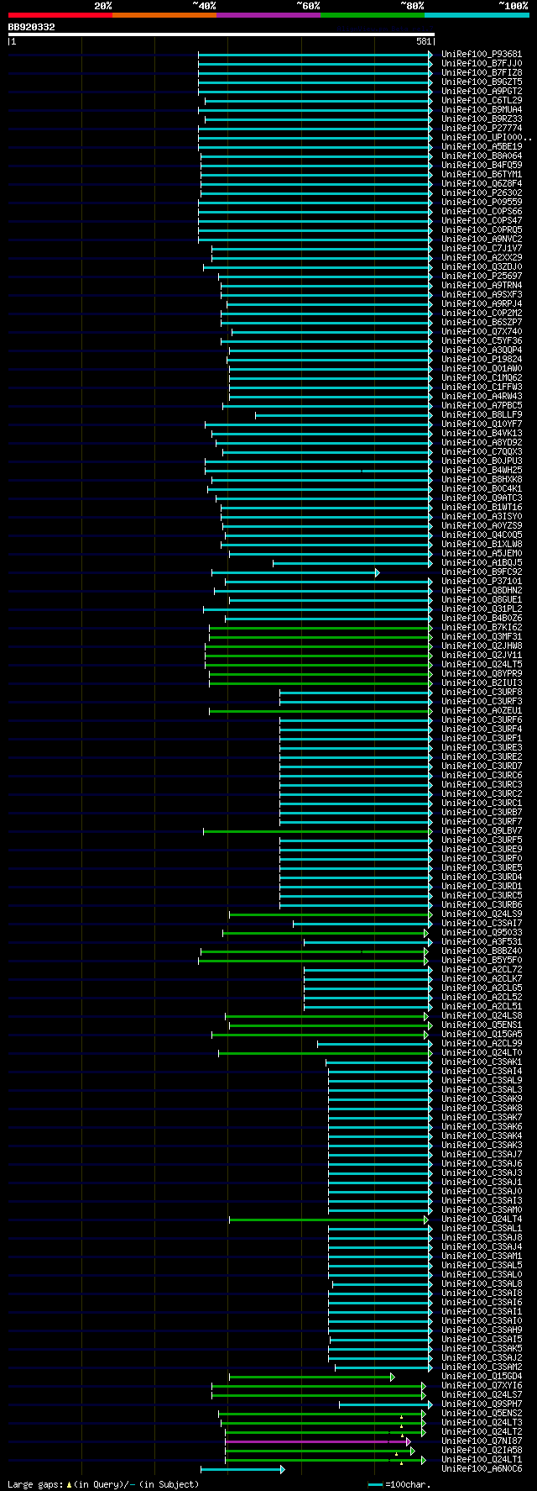Click the UniRef100_Q24LT1 label
537x1491 pixels.
tap(482, 1460)
